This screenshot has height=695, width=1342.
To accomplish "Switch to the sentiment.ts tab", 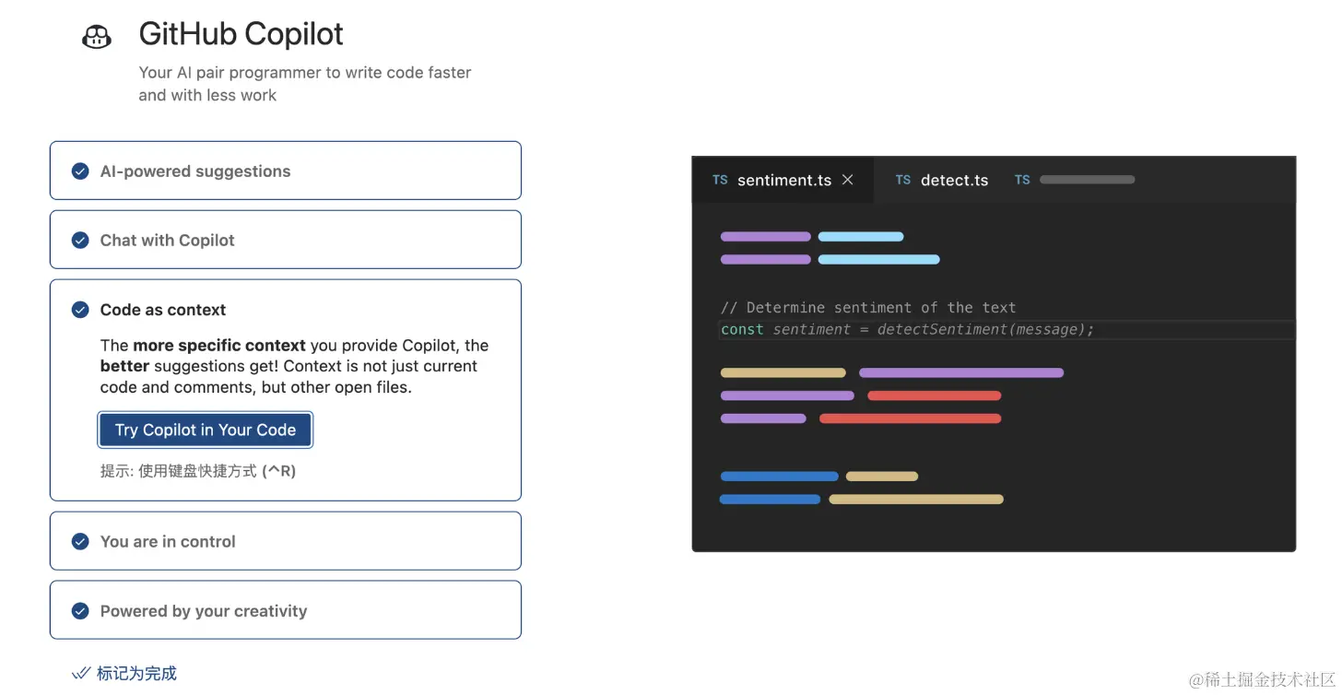I will pyautogui.click(x=783, y=181).
